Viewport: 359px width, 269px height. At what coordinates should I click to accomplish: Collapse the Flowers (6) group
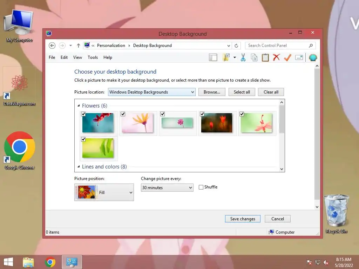pos(79,106)
